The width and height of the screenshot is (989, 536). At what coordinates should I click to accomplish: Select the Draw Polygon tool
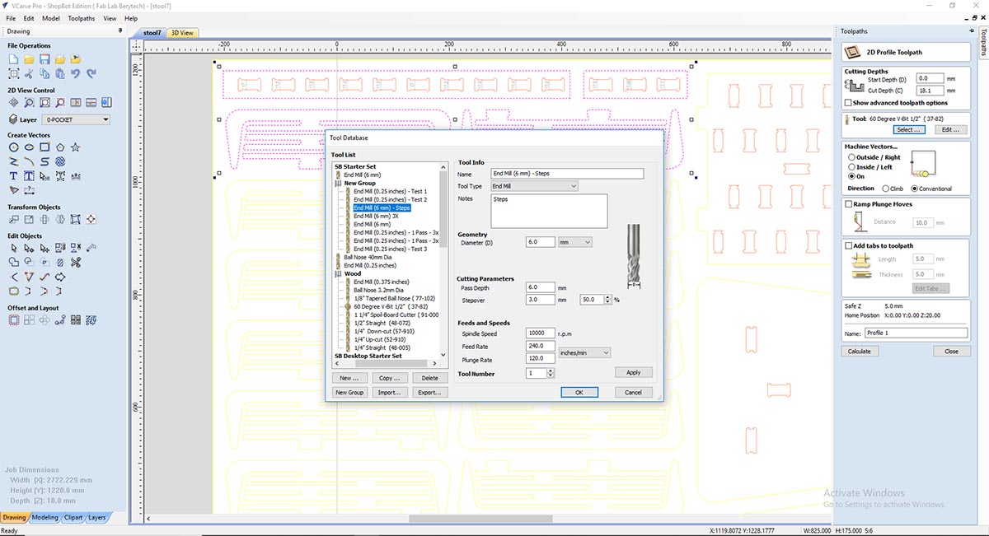[60, 147]
